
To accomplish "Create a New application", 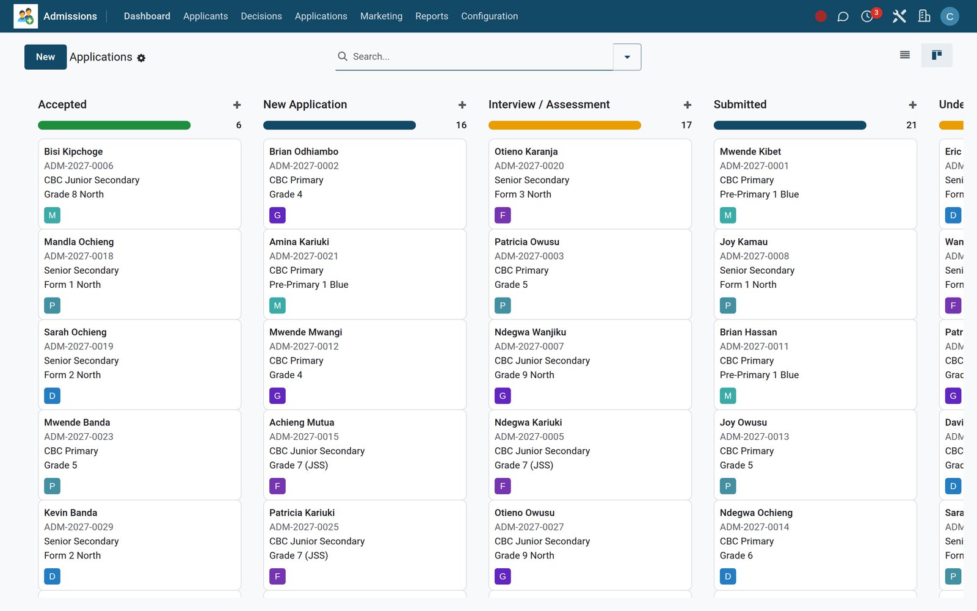I will click(45, 57).
